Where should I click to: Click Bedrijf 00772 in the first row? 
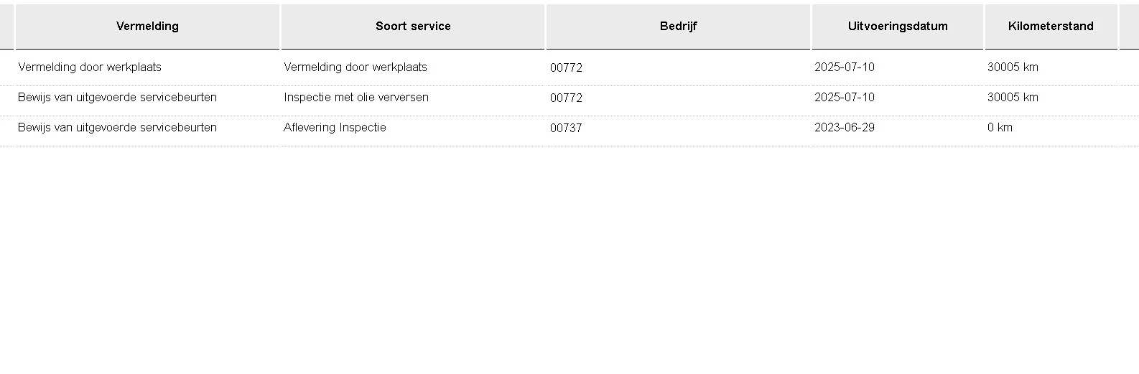pos(566,68)
